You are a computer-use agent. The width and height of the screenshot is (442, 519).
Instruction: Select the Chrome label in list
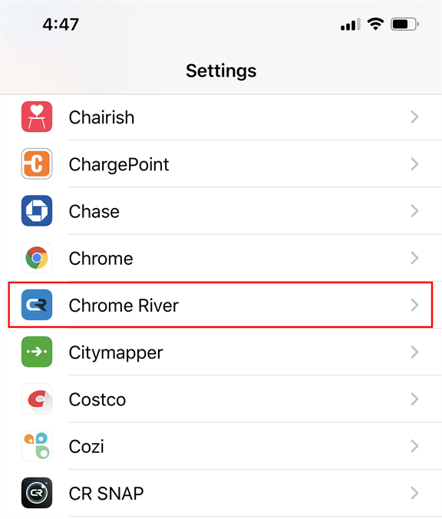(x=101, y=259)
